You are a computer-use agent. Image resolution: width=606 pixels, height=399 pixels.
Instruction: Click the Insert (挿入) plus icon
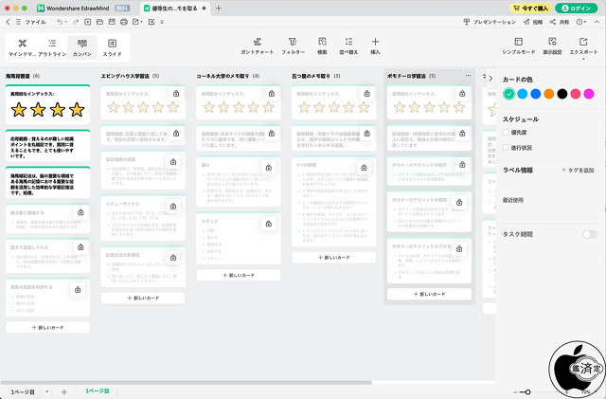[x=375, y=44]
